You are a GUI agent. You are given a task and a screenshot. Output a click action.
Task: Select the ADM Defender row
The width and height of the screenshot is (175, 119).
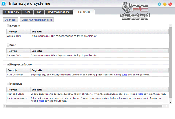(x=87, y=75)
